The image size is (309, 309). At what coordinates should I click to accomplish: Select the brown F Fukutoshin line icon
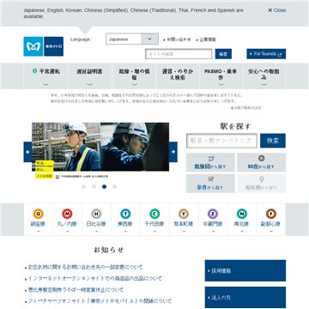pos(271,214)
